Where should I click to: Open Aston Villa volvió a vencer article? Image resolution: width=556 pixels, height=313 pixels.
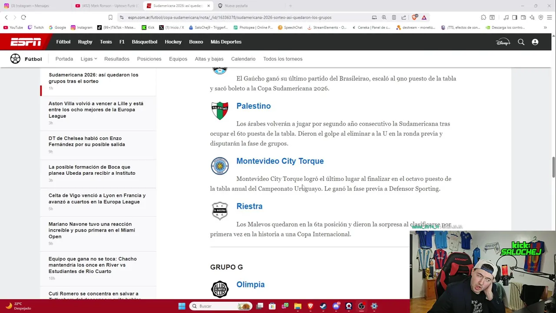pos(96,110)
